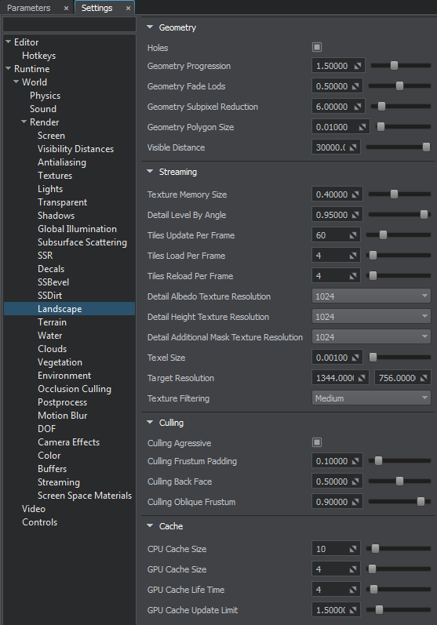
Task: Click the Culling Back Face slider handle
Action: tap(399, 481)
